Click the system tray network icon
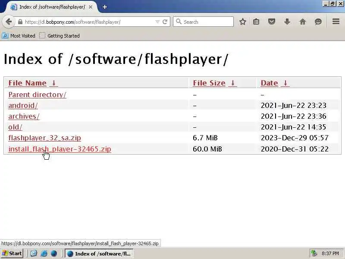This screenshot has width=345, height=259. pos(314,253)
